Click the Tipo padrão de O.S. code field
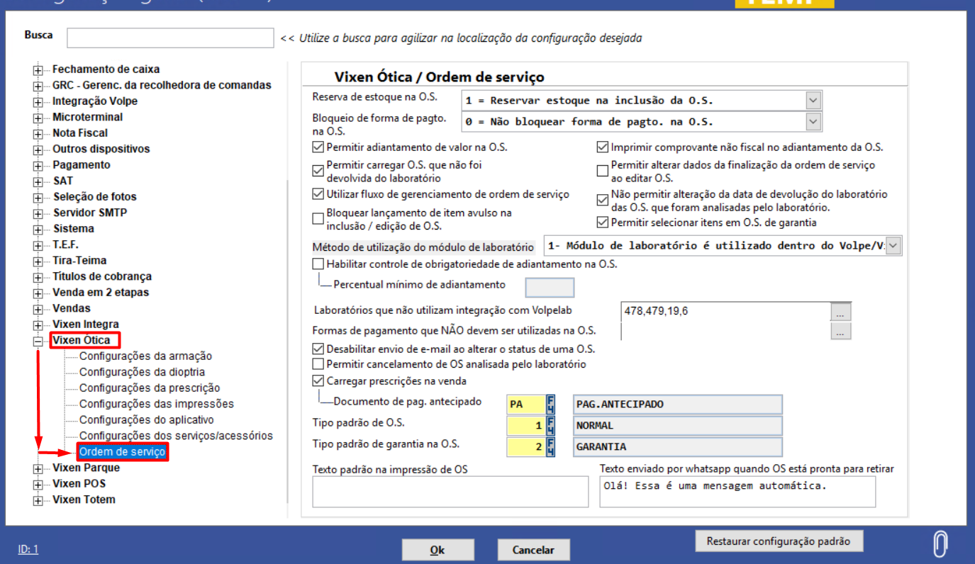This screenshot has width=975, height=564. 526,426
